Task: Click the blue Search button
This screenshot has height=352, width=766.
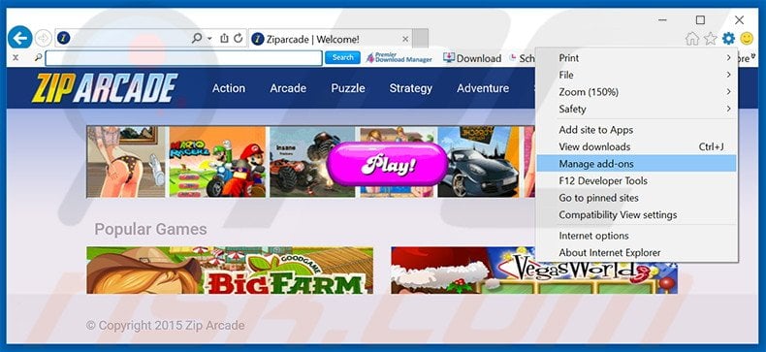Action: coord(342,57)
